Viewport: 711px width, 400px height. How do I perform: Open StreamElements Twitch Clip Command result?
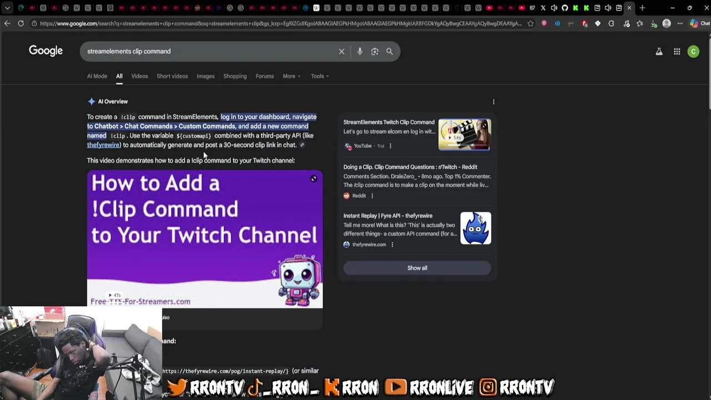(389, 122)
